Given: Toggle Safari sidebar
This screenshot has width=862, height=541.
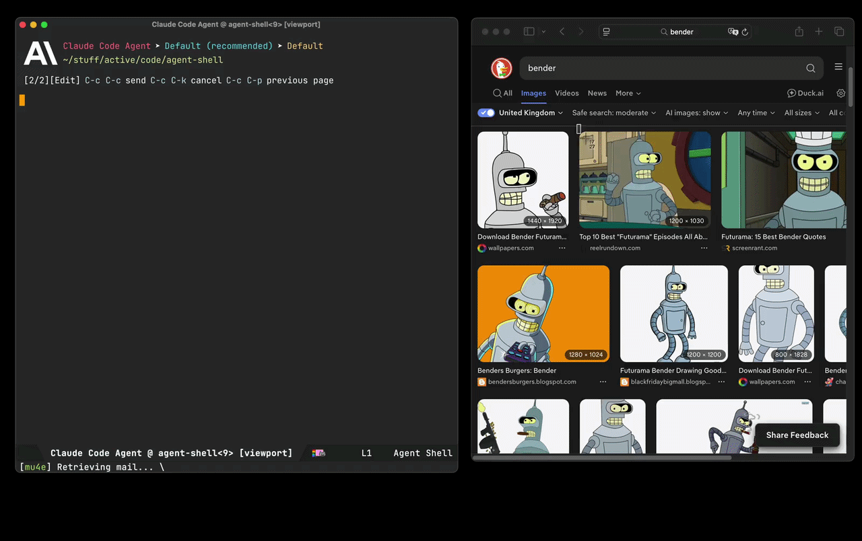Looking at the screenshot, I should [x=529, y=32].
